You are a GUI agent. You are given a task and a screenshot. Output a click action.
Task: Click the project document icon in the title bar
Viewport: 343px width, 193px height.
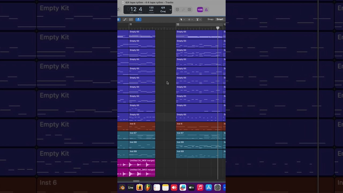click(x=123, y=2)
